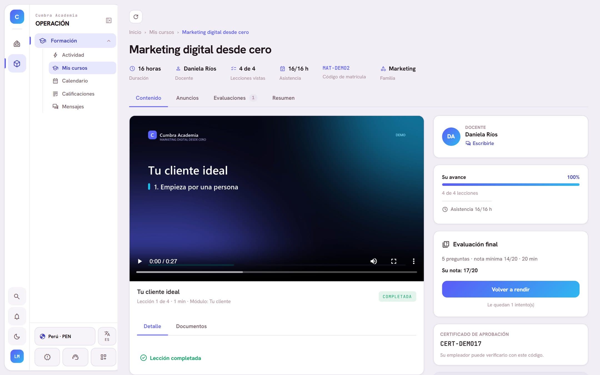Click the add widgets grid icon
This screenshot has height=375, width=600.
(103, 357)
